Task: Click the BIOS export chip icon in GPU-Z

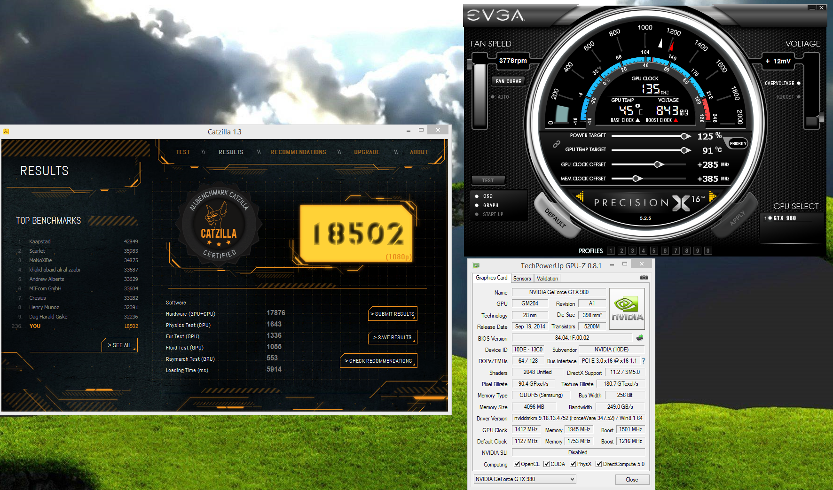Action: 640,338
